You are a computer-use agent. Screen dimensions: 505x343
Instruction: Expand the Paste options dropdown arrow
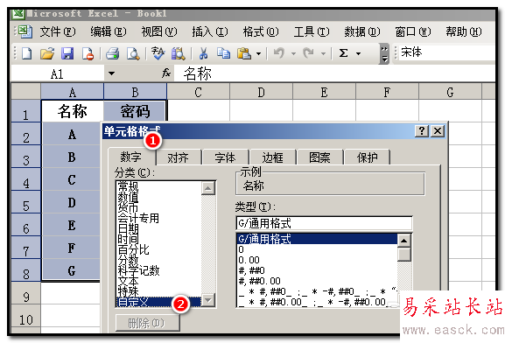258,53
